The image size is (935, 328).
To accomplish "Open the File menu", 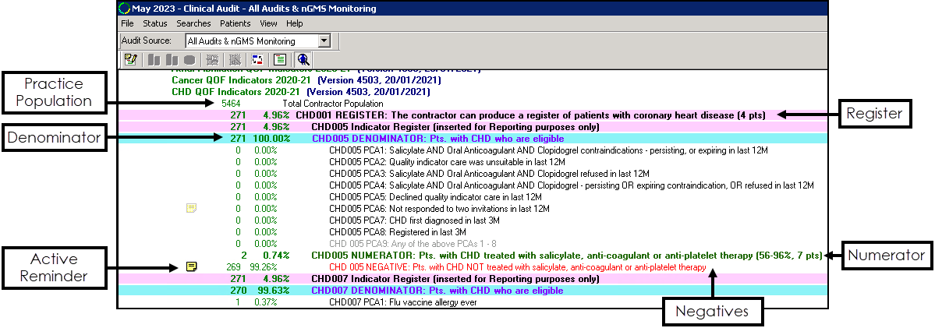I will (127, 23).
